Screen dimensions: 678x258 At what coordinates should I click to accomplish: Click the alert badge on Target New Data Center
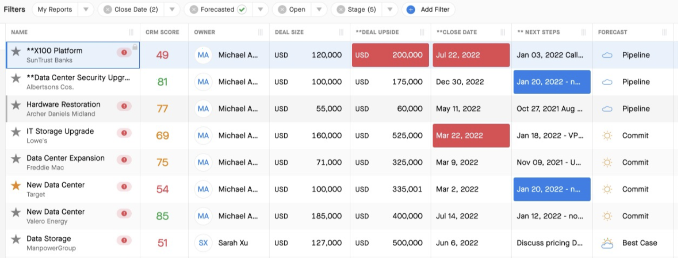pos(124,187)
